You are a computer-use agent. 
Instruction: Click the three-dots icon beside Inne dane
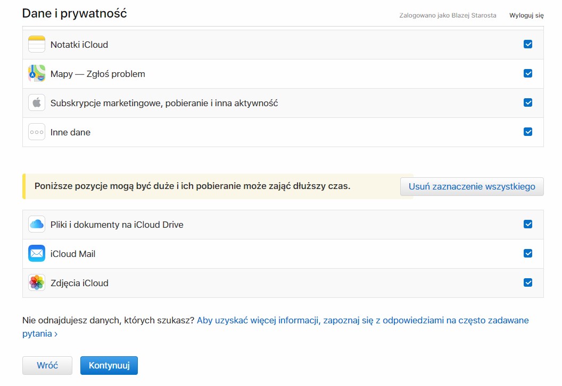[x=37, y=132]
